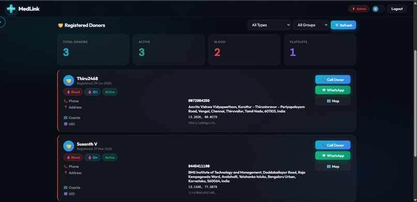Click Thiru2468's O+ blood group tag
417x202 pixels.
(93, 92)
